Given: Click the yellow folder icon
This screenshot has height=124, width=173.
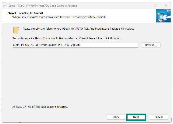Looking at the screenshot, I should point(16,30).
